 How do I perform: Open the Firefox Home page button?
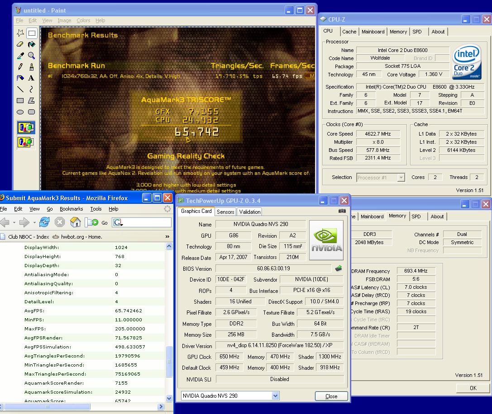point(75,222)
